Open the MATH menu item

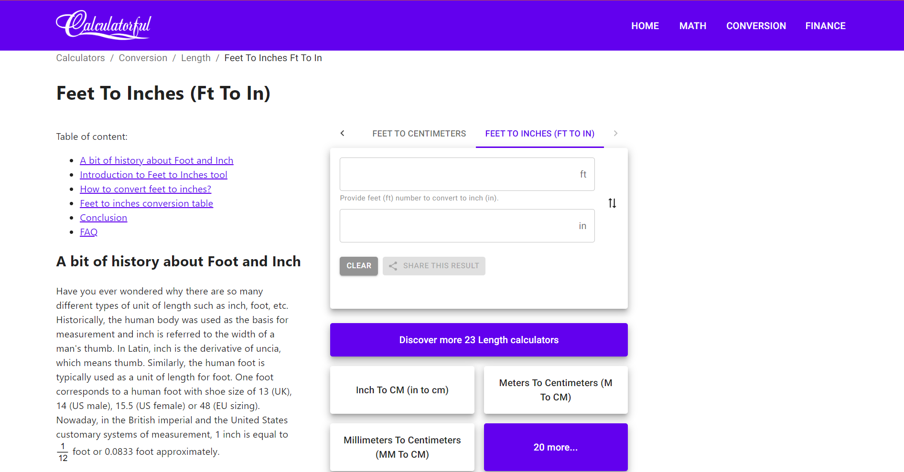coord(693,26)
